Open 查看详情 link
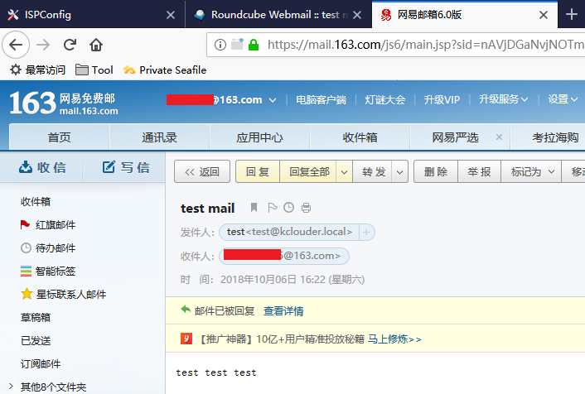 pos(283,310)
